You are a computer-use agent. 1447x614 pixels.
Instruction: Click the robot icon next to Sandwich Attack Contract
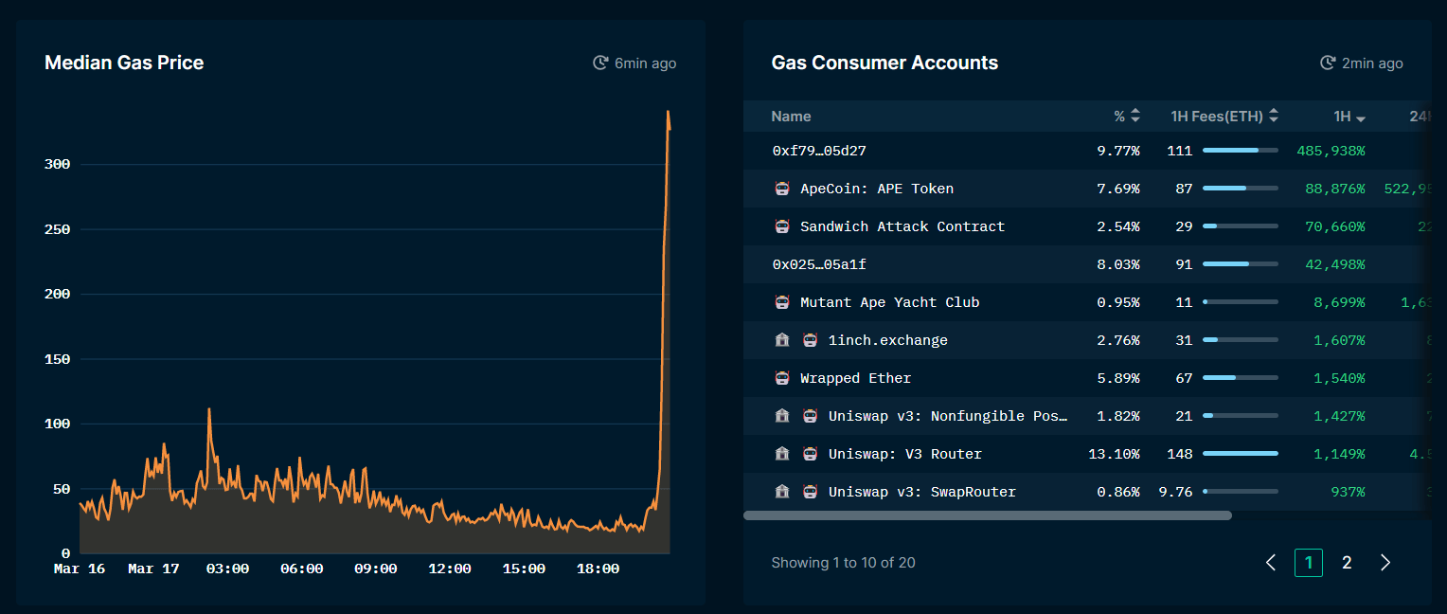tap(781, 226)
